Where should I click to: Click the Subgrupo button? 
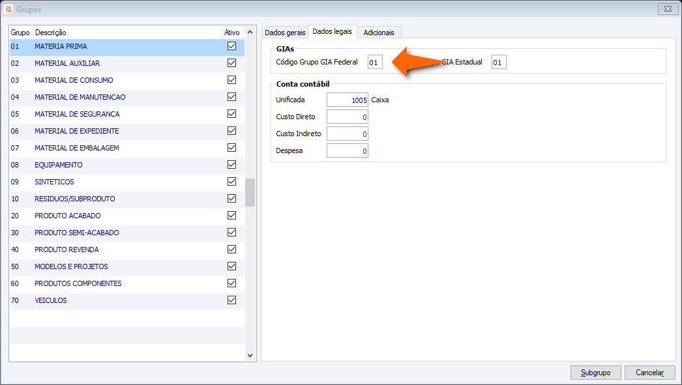[596, 373]
